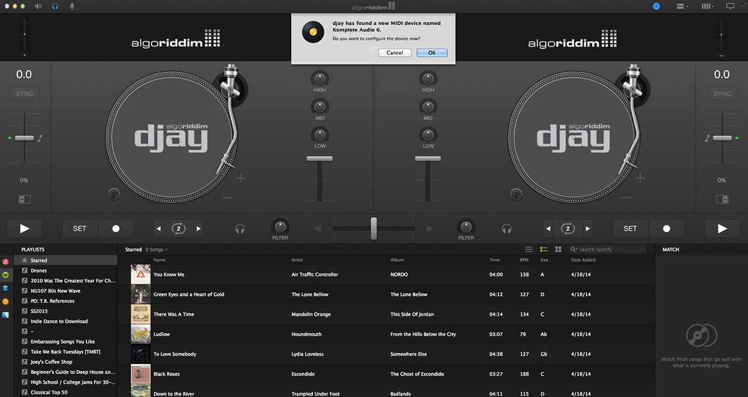The width and height of the screenshot is (748, 397).
Task: Click the left deck FILTER knob
Action: 280,226
